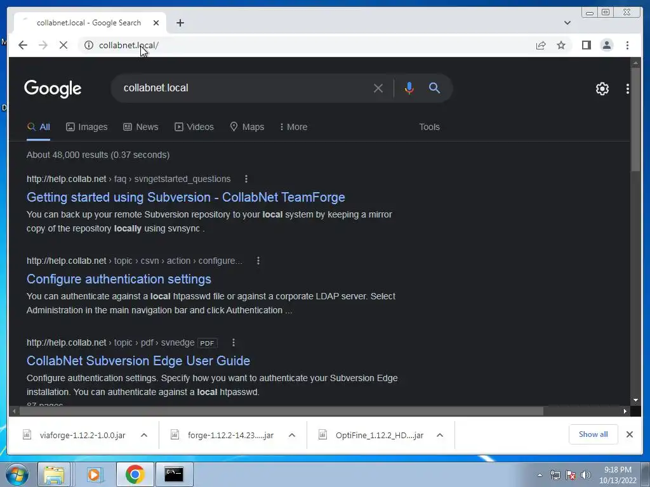Show hidden system tray icons

tap(540, 475)
